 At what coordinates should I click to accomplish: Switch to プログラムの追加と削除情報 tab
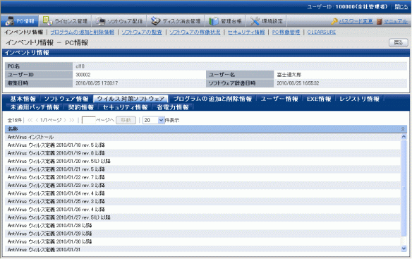(x=212, y=99)
